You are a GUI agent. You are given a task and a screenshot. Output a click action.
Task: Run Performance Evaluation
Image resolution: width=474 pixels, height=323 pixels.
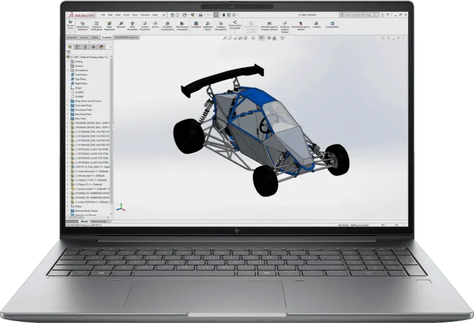pos(182,26)
